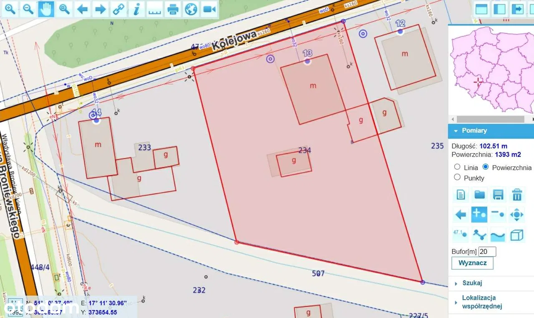The height and width of the screenshot is (318, 534).
Task: Click the ruler measure tool in toolbar
Action: coord(155,9)
